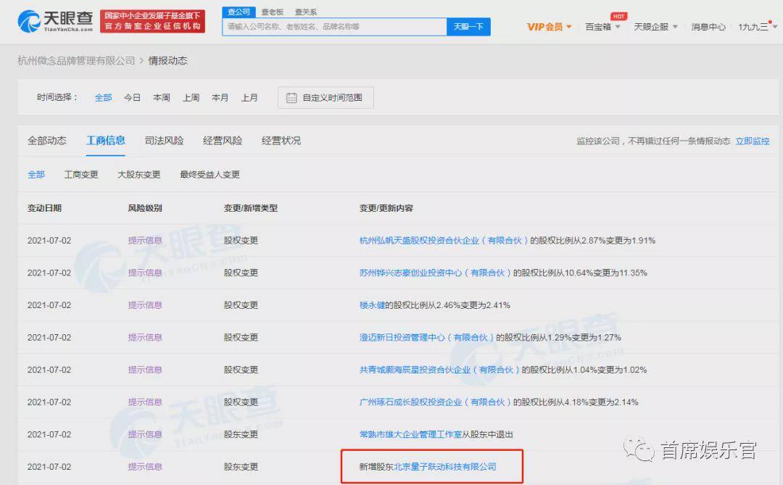Select the 大股东变更 sub-filter
The height and width of the screenshot is (485, 783).
tap(138, 174)
